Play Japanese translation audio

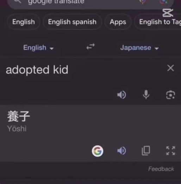tap(121, 151)
